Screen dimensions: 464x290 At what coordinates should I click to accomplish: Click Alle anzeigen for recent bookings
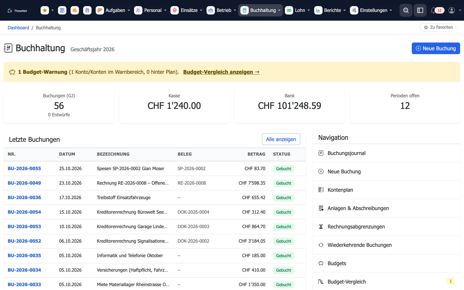click(x=281, y=139)
